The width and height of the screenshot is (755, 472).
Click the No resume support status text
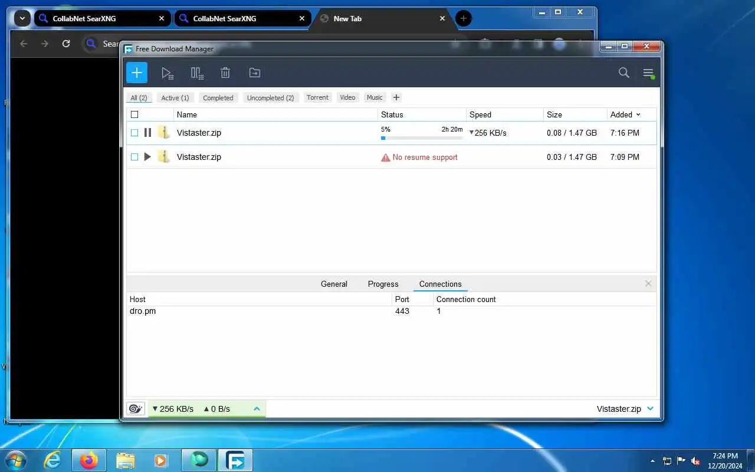(425, 157)
